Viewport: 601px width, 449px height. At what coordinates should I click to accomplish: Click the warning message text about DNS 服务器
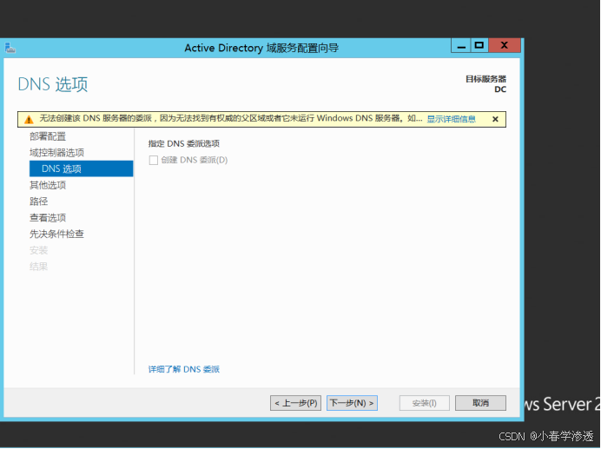231,118
